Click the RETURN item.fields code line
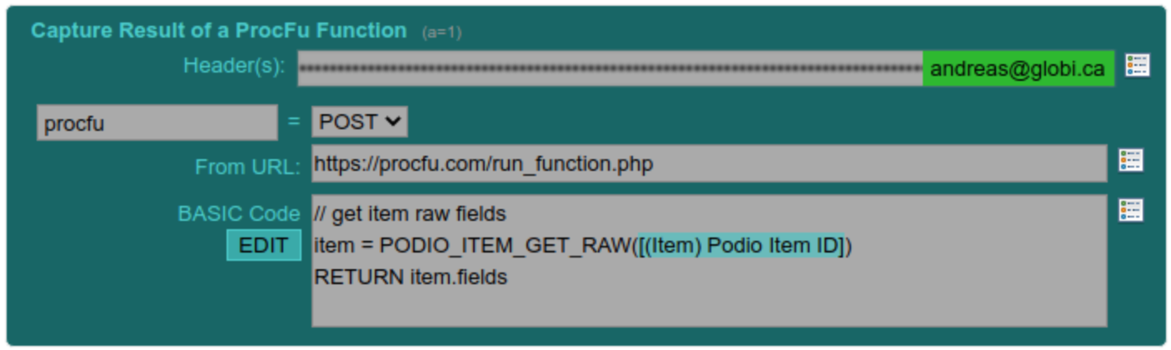 pos(411,277)
